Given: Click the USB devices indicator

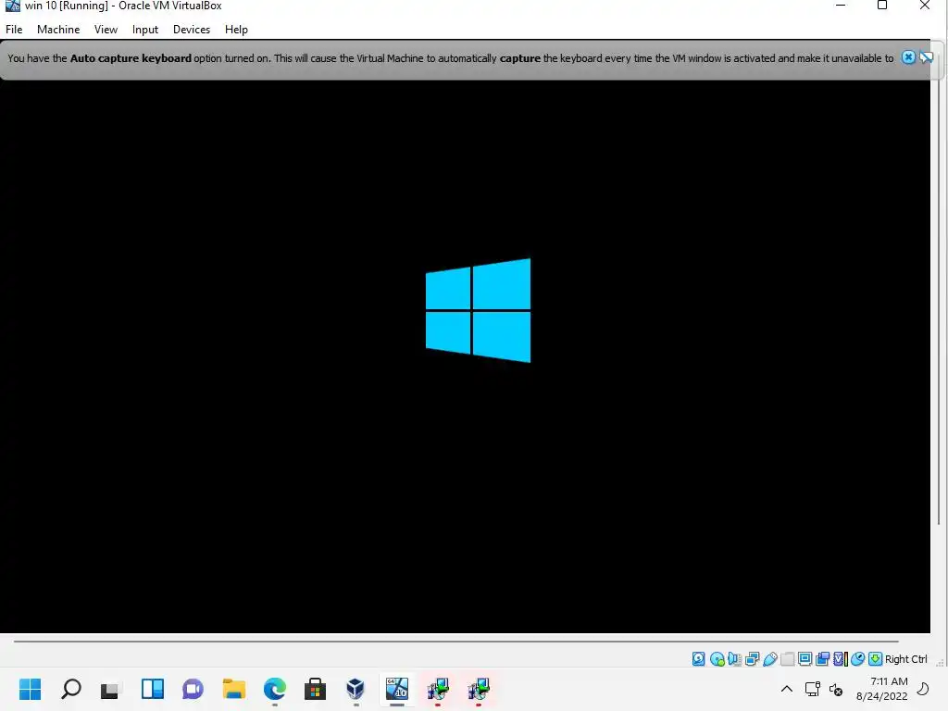Looking at the screenshot, I should [x=769, y=659].
